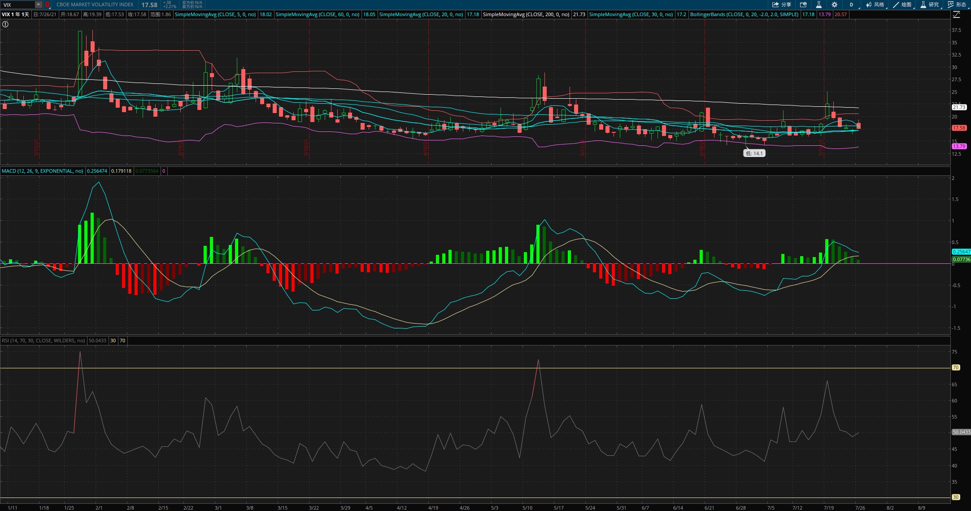Click the 18.05 SMA value
Image resolution: width=971 pixels, height=511 pixels.
369,14
